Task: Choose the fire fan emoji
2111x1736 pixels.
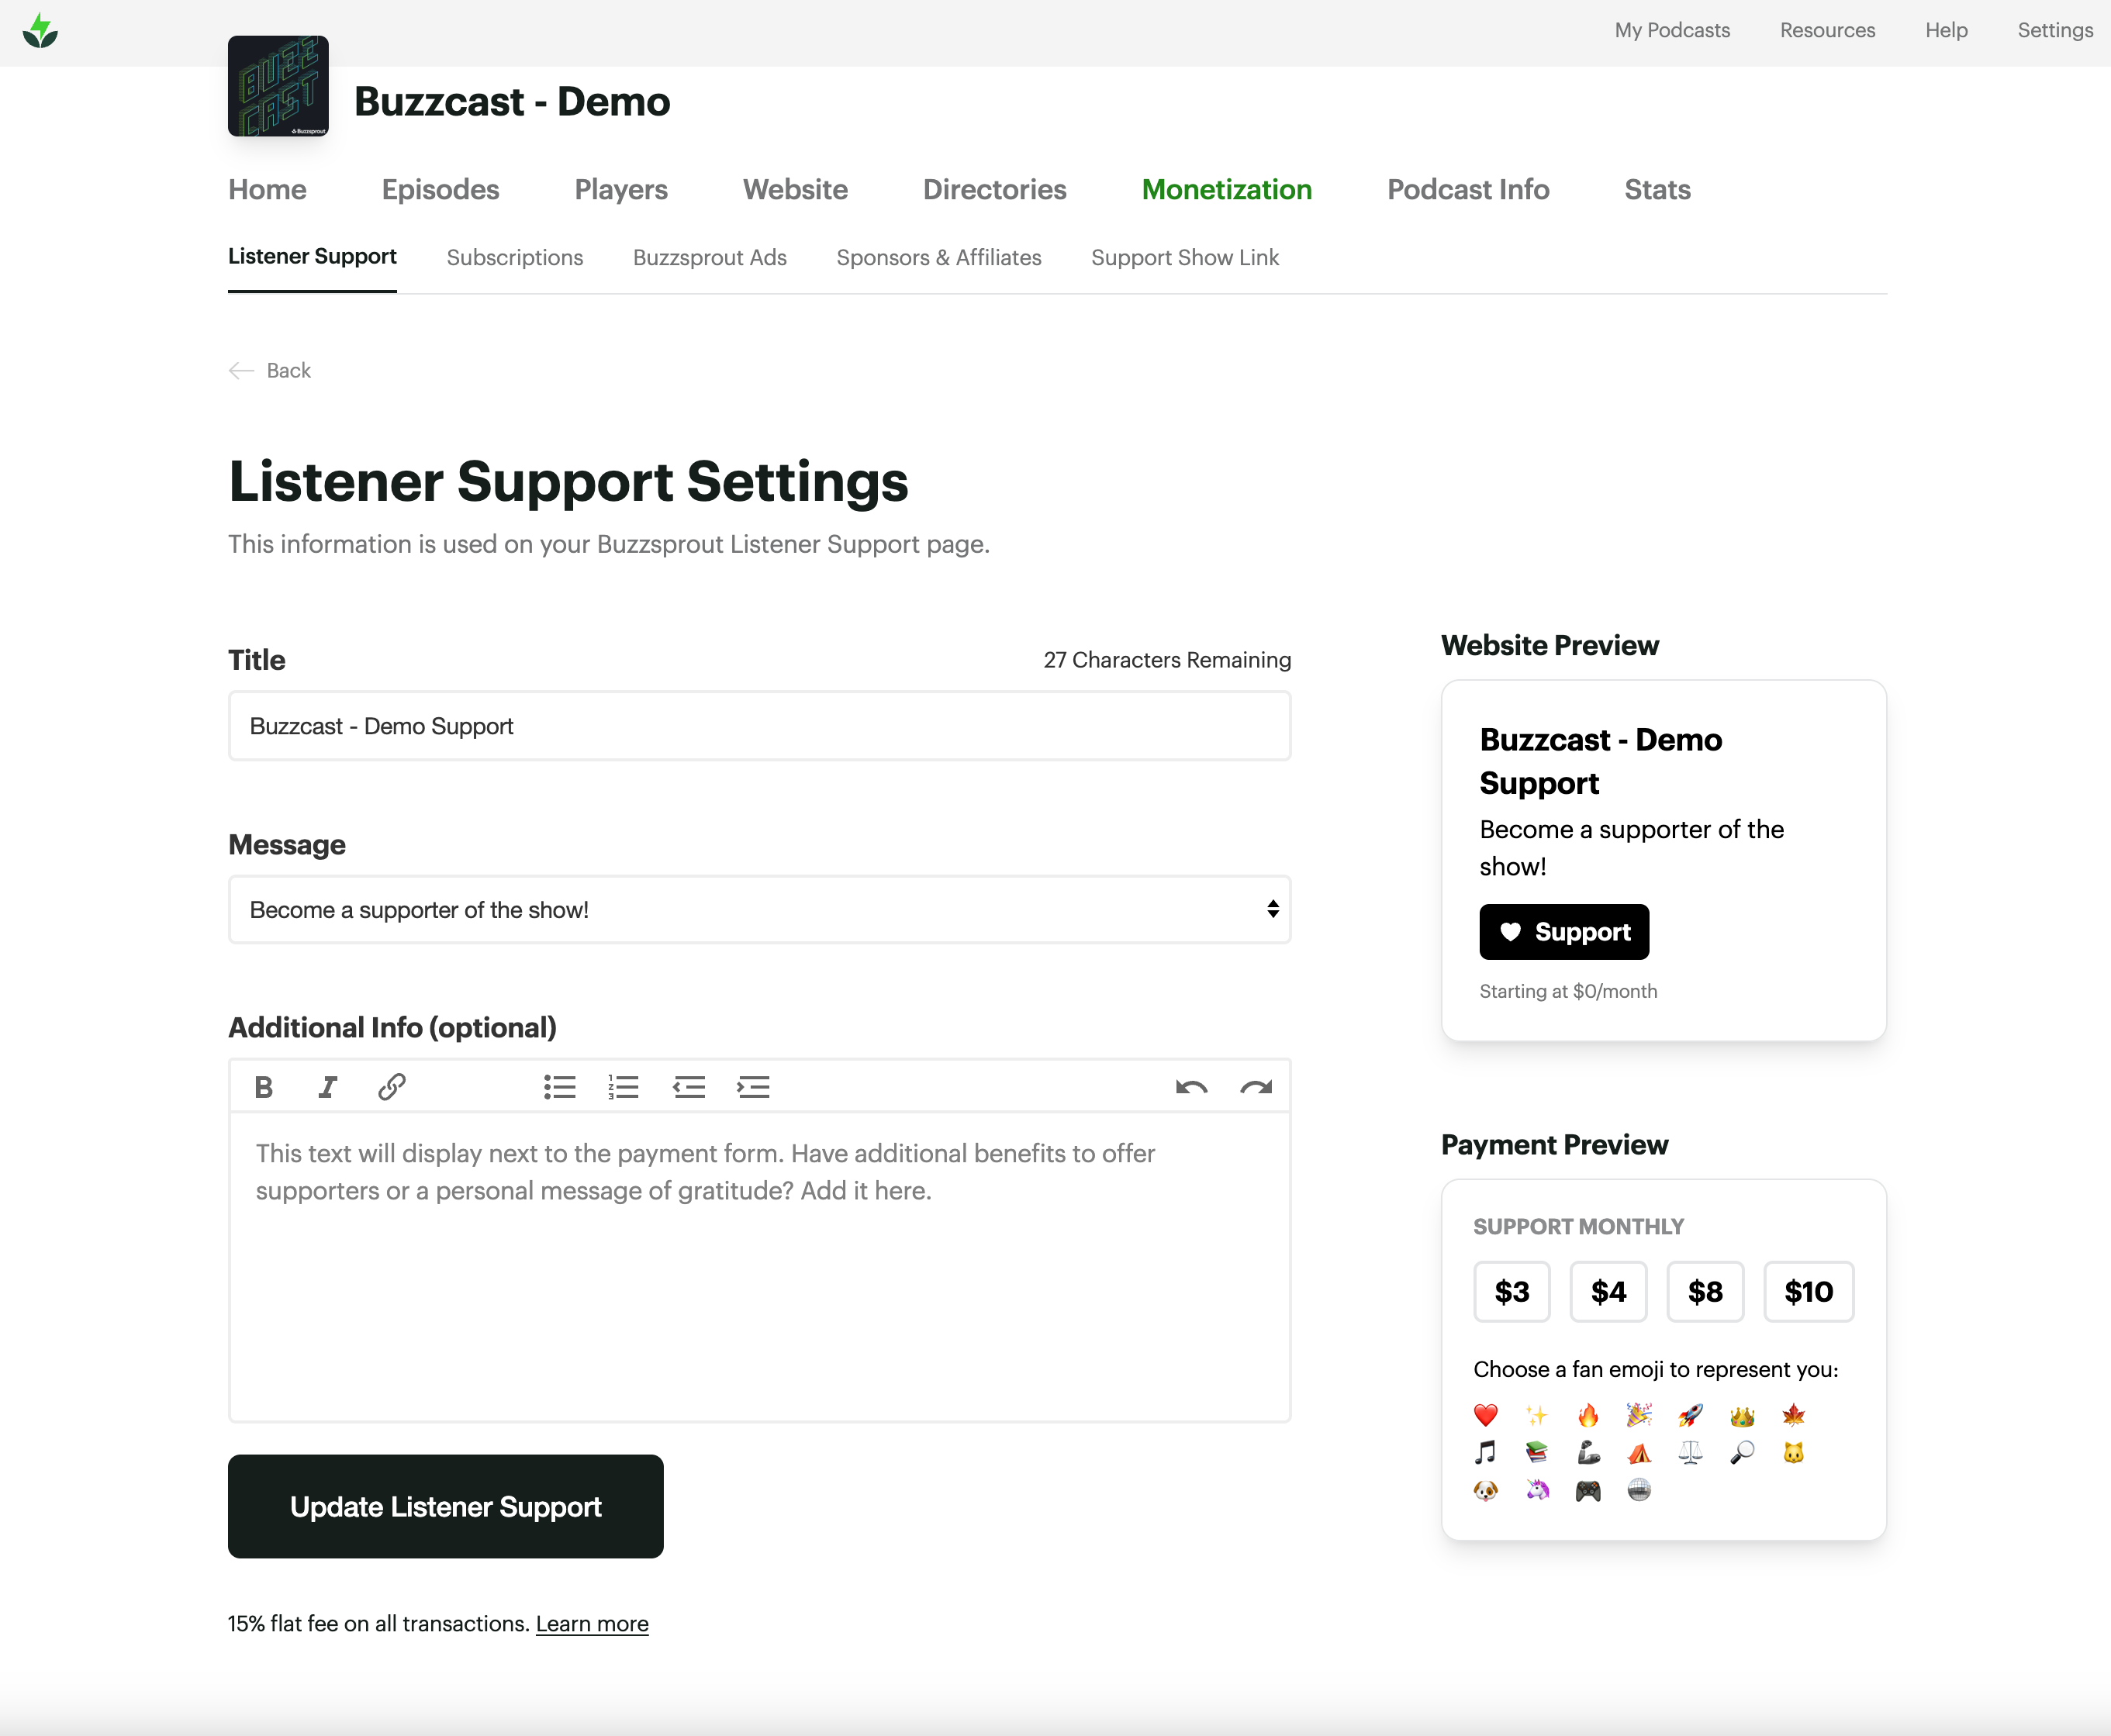Action: (1588, 1415)
